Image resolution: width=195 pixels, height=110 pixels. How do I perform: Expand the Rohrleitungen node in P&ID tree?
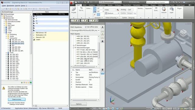pyautogui.click(x=73, y=46)
